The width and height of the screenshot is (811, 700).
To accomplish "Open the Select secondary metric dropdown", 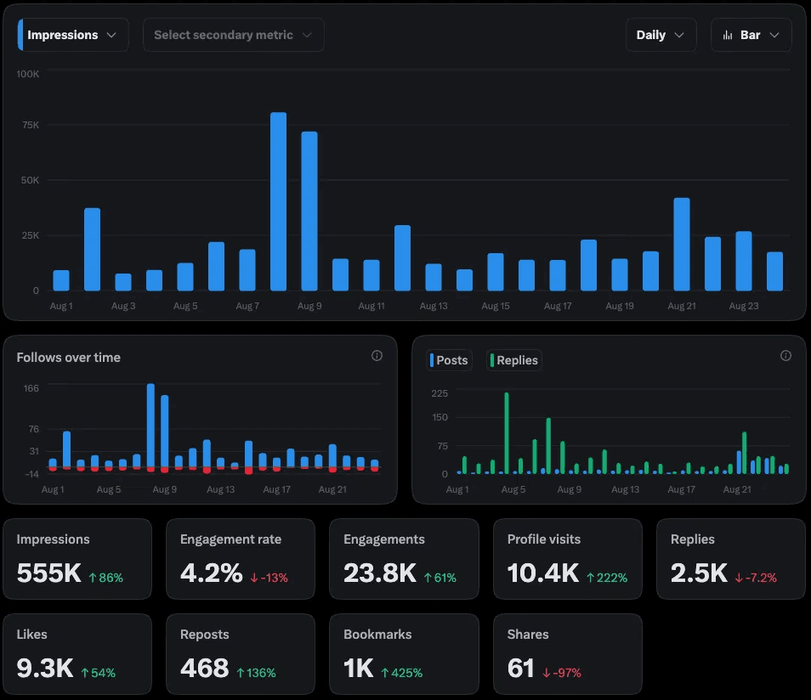I will pyautogui.click(x=233, y=35).
